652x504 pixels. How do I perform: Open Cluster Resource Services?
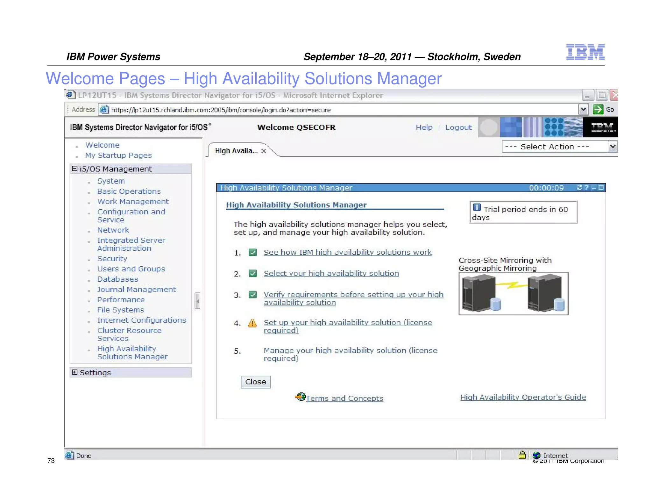[129, 335]
